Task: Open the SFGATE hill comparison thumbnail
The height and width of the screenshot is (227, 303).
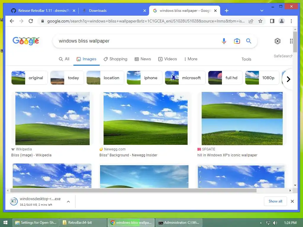Action: (242, 118)
